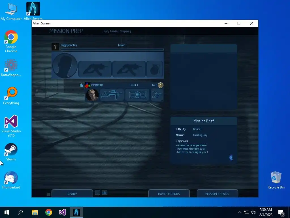The height and width of the screenshot is (218, 290).
Task: Click MingeVag's welder tool item slot
Action: click(157, 95)
